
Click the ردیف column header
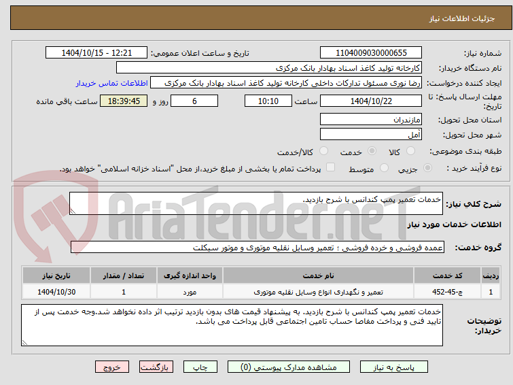[491, 275]
